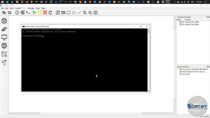Stop all nodes with red square button
Screen dimensions: 210x118
[45, 12]
